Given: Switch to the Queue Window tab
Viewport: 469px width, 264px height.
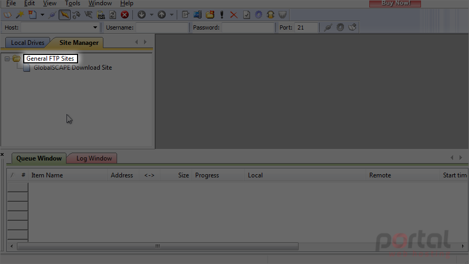Looking at the screenshot, I should coord(39,158).
